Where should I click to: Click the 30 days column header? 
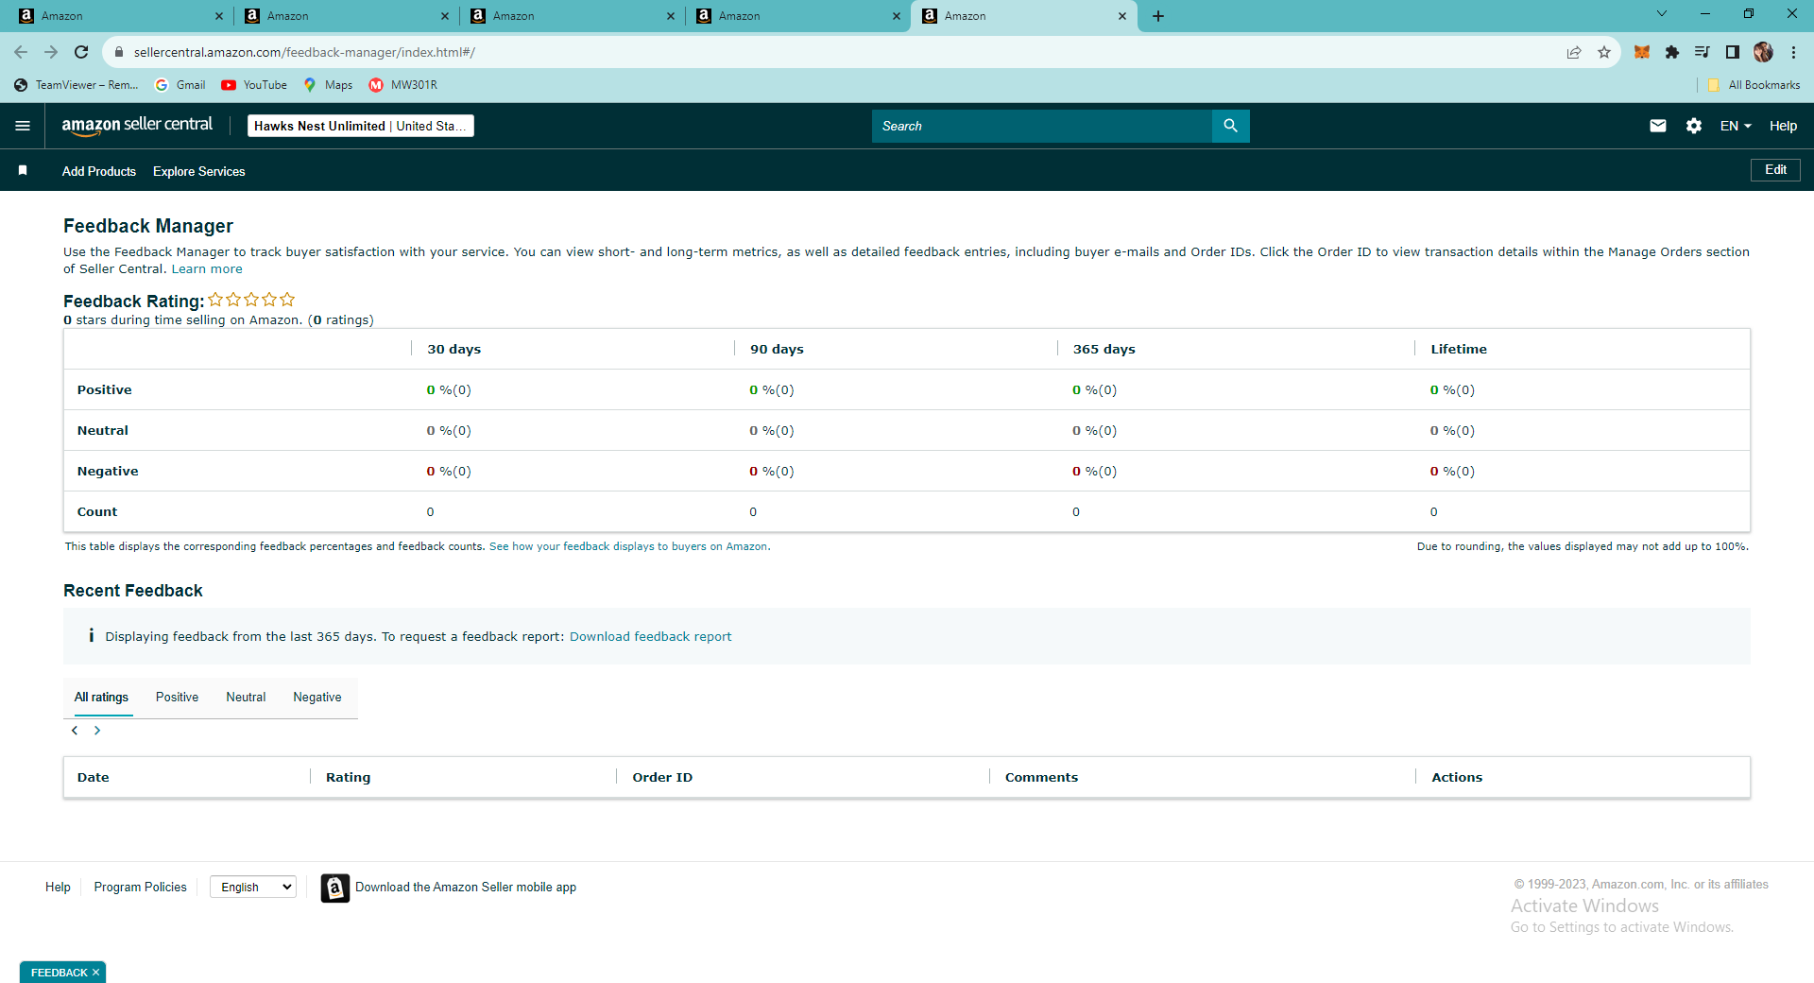[453, 349]
